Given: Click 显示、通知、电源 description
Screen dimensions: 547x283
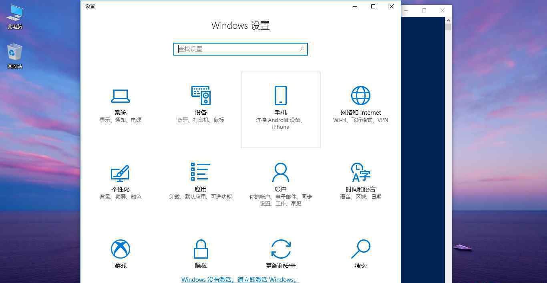Looking at the screenshot, I should (x=120, y=120).
